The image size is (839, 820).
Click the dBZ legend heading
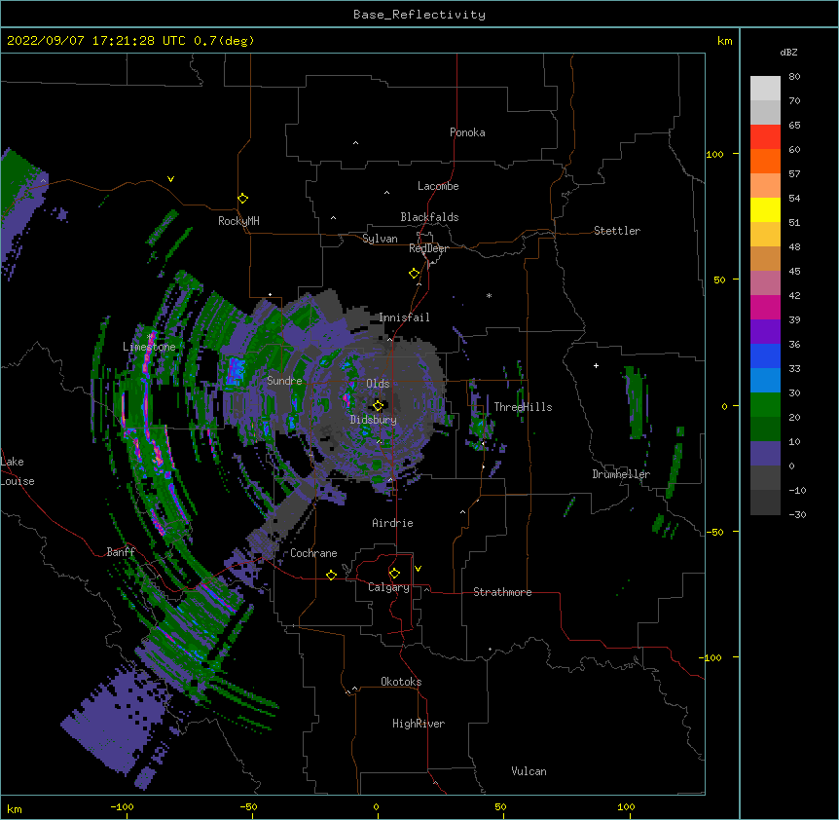click(x=788, y=53)
